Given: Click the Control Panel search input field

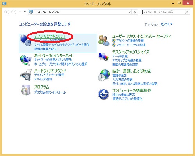Looking at the screenshot, I should [x=163, y=12].
